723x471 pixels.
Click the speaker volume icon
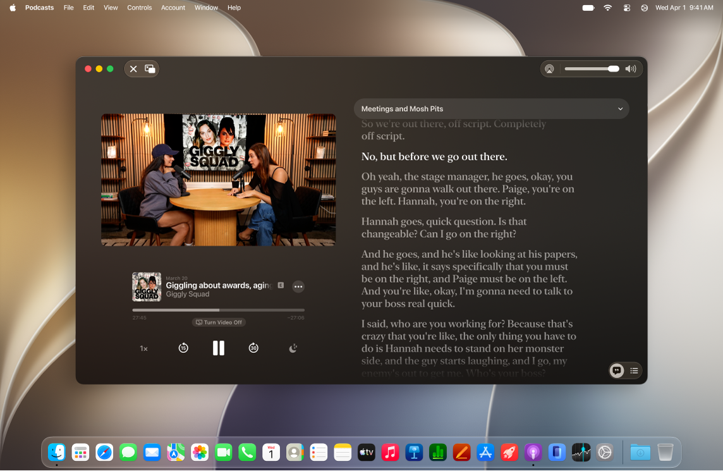[x=630, y=69]
